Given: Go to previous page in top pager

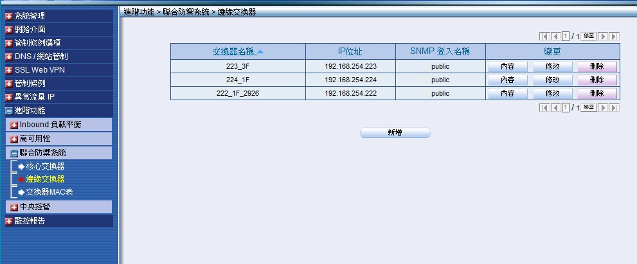Looking at the screenshot, I should [554, 37].
